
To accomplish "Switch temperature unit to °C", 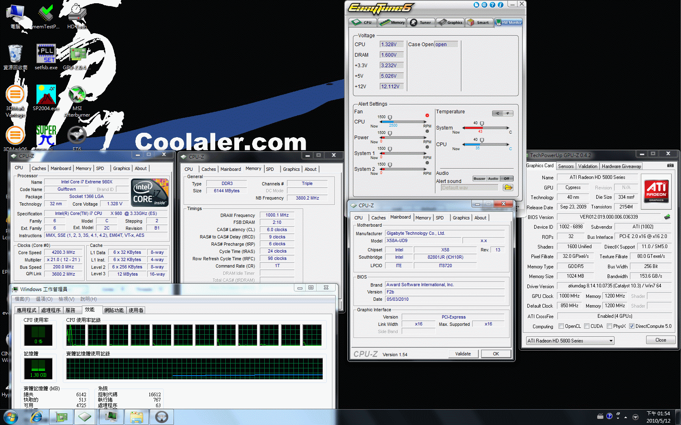I will [x=498, y=113].
